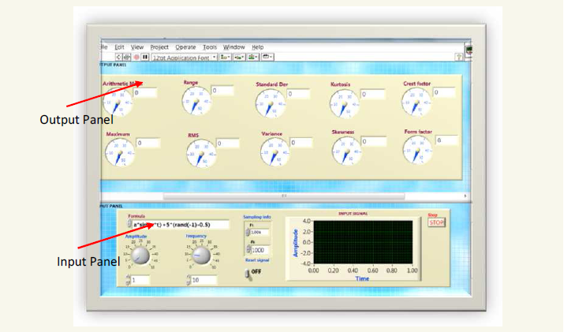Click the horizontal scrollbar between the panels
Viewport: 564px width, 332px height.
tap(284, 196)
